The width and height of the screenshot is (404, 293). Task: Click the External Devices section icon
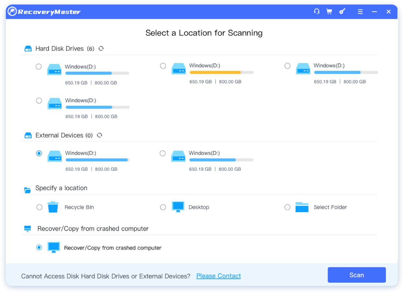click(x=28, y=136)
